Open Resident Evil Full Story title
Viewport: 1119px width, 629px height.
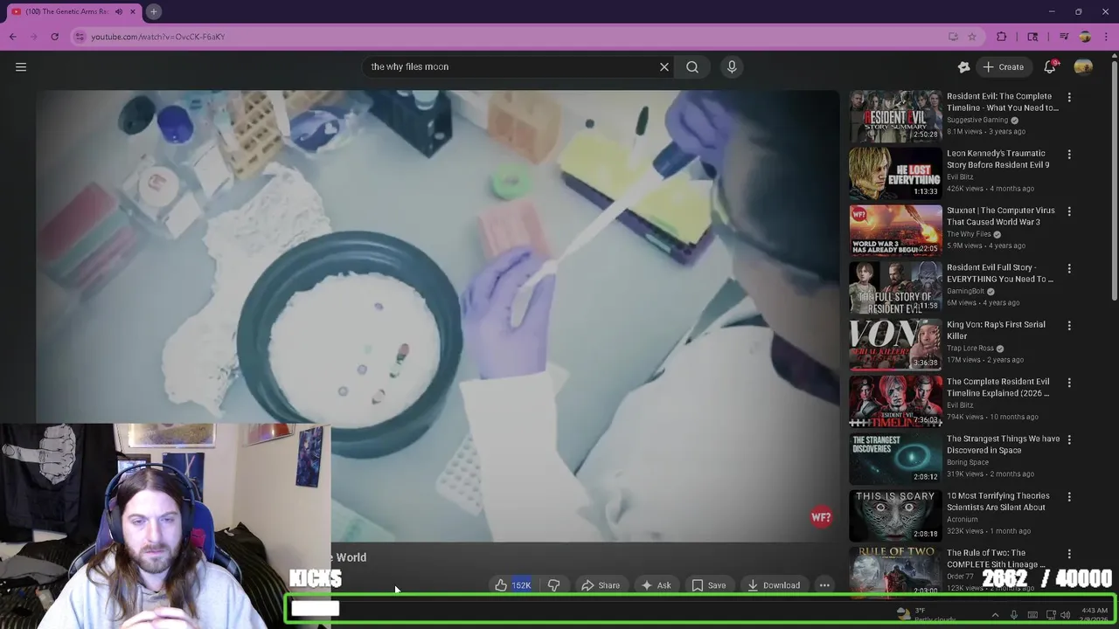pos(999,273)
